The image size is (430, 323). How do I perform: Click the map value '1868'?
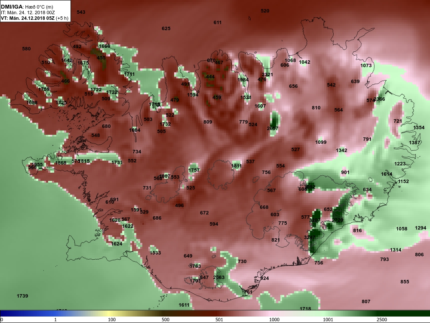click(x=61, y=163)
